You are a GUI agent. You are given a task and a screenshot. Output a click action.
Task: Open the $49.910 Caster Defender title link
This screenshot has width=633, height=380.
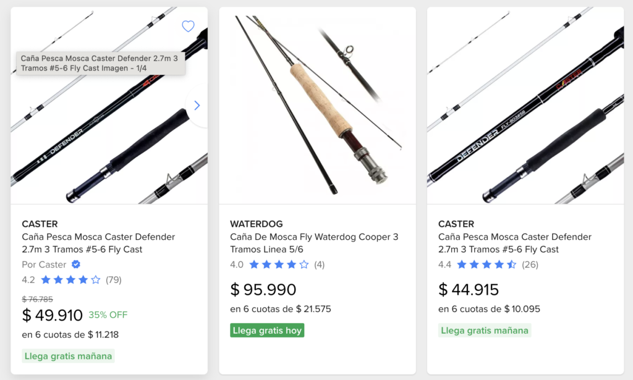click(x=98, y=243)
